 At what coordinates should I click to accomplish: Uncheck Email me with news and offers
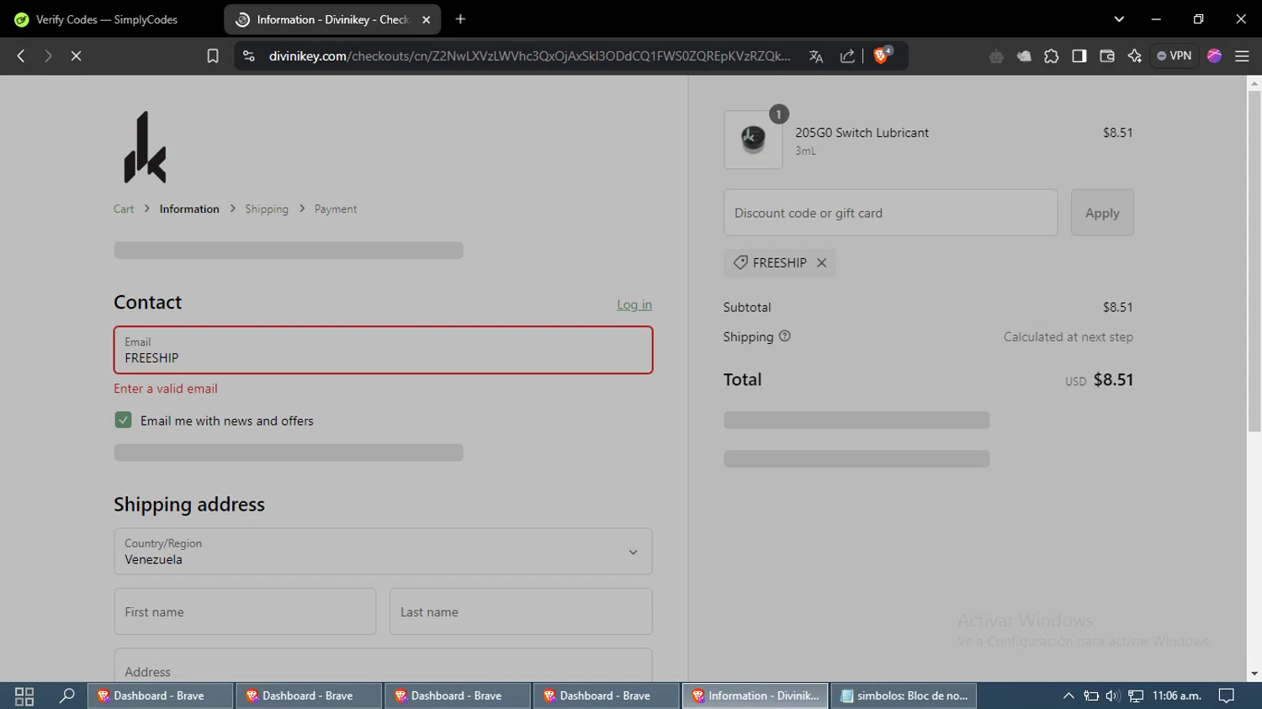124,421
